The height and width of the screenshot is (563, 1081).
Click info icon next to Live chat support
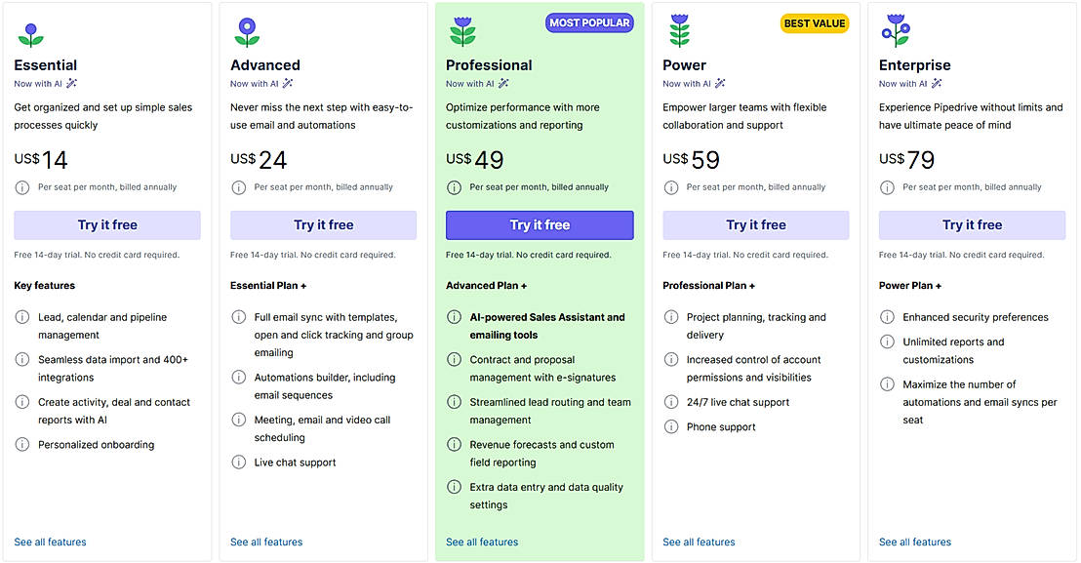pos(238,462)
